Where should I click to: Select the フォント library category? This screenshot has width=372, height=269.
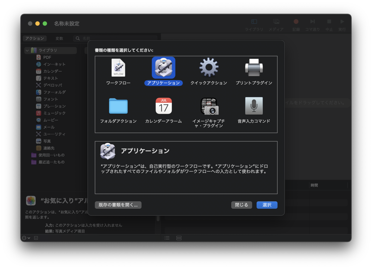click(x=51, y=99)
